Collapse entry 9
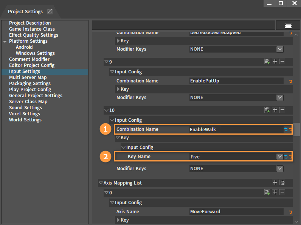 (106, 62)
